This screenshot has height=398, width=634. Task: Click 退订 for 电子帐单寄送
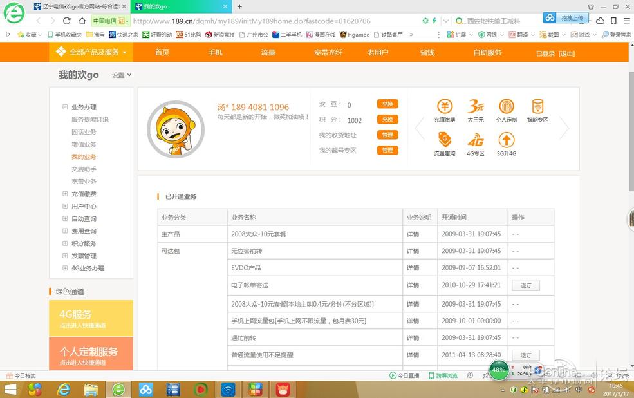526,285
